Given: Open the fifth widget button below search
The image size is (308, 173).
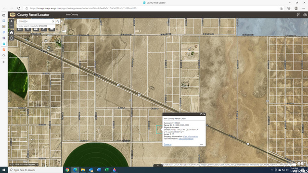Looking at the screenshot, I should click(52, 29).
